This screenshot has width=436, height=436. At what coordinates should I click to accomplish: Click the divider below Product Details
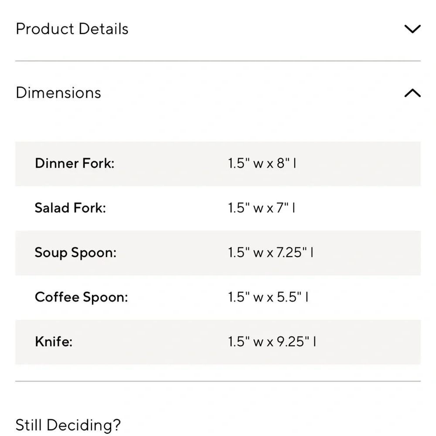(x=218, y=59)
